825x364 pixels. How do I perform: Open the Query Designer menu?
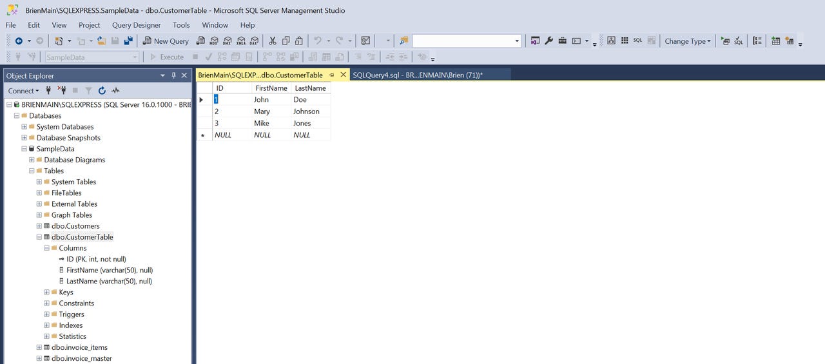pos(136,25)
